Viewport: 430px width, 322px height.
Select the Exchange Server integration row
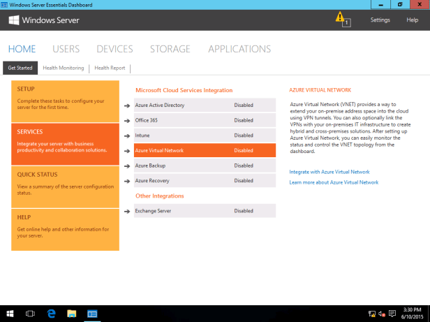[205, 210]
